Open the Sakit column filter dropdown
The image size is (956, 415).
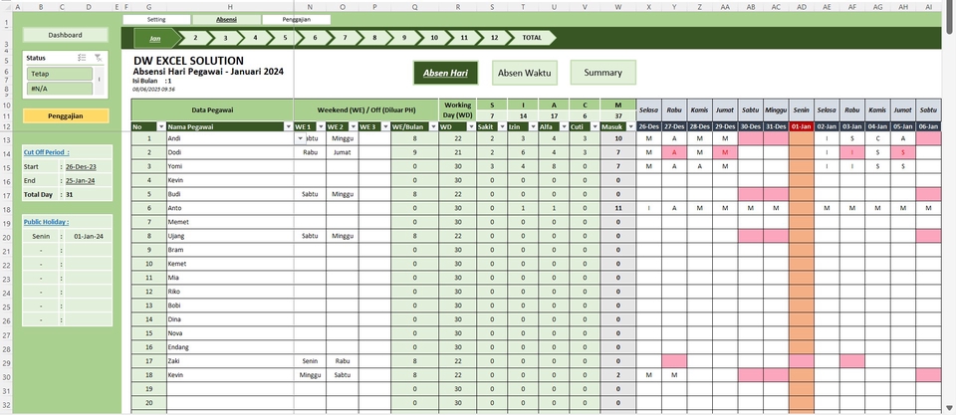coord(502,126)
